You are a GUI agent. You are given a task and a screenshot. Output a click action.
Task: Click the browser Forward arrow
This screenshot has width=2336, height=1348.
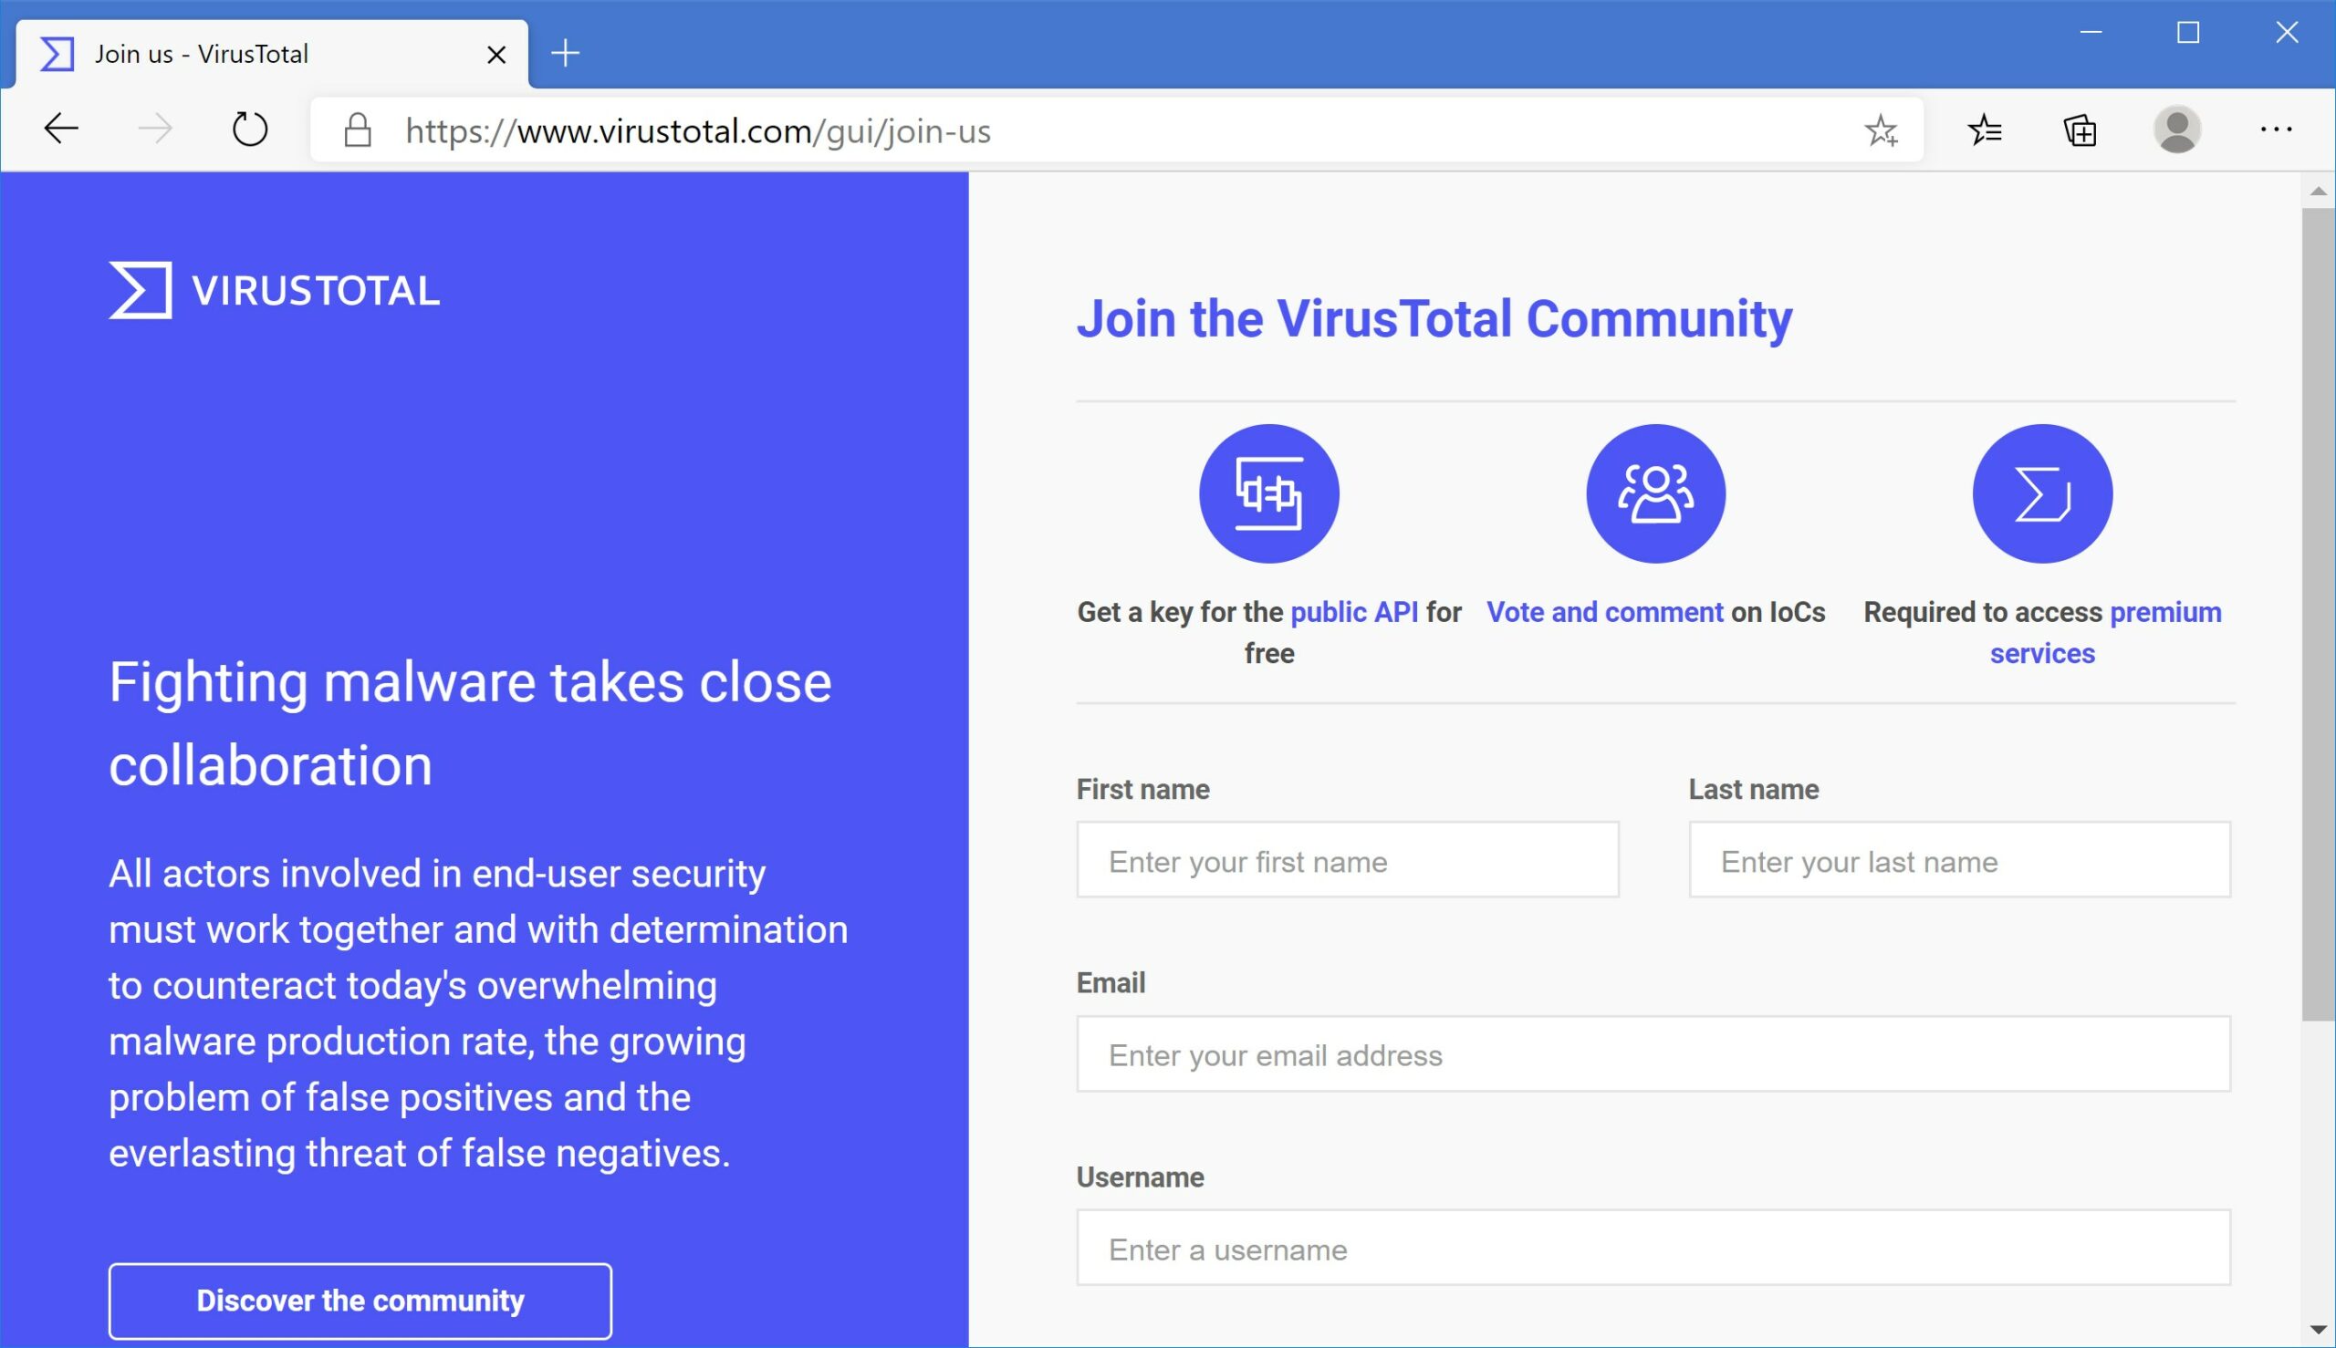pyautogui.click(x=155, y=129)
